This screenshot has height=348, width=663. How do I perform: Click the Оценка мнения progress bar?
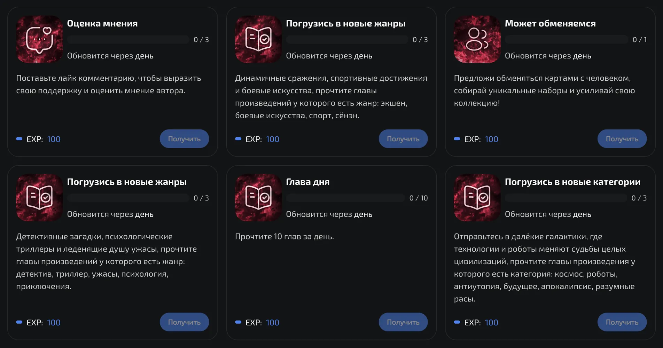click(x=128, y=39)
